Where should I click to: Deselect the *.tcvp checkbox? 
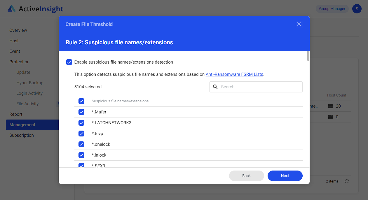coord(81,134)
